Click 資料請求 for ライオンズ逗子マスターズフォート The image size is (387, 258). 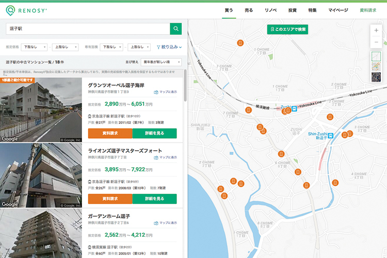[110, 199]
